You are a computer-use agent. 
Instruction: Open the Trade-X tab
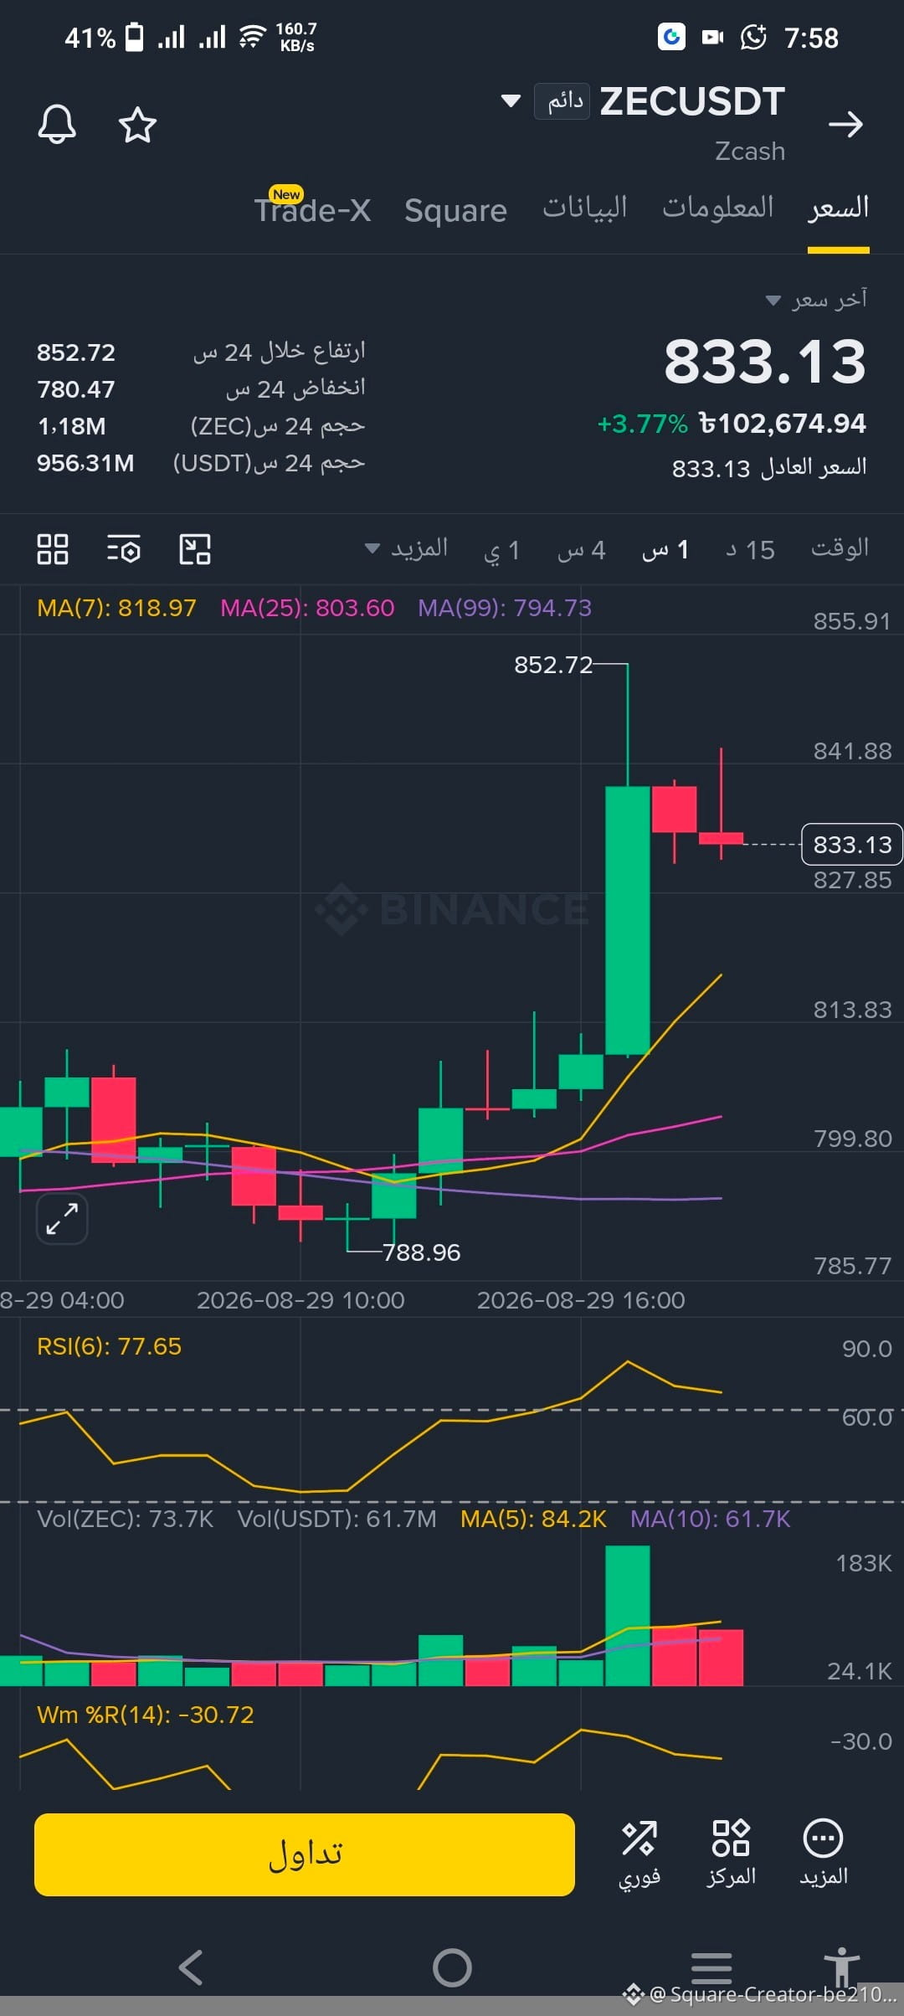(x=313, y=209)
